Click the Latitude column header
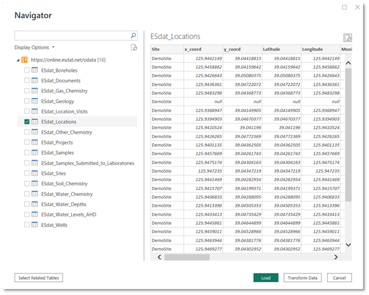 click(x=282, y=49)
